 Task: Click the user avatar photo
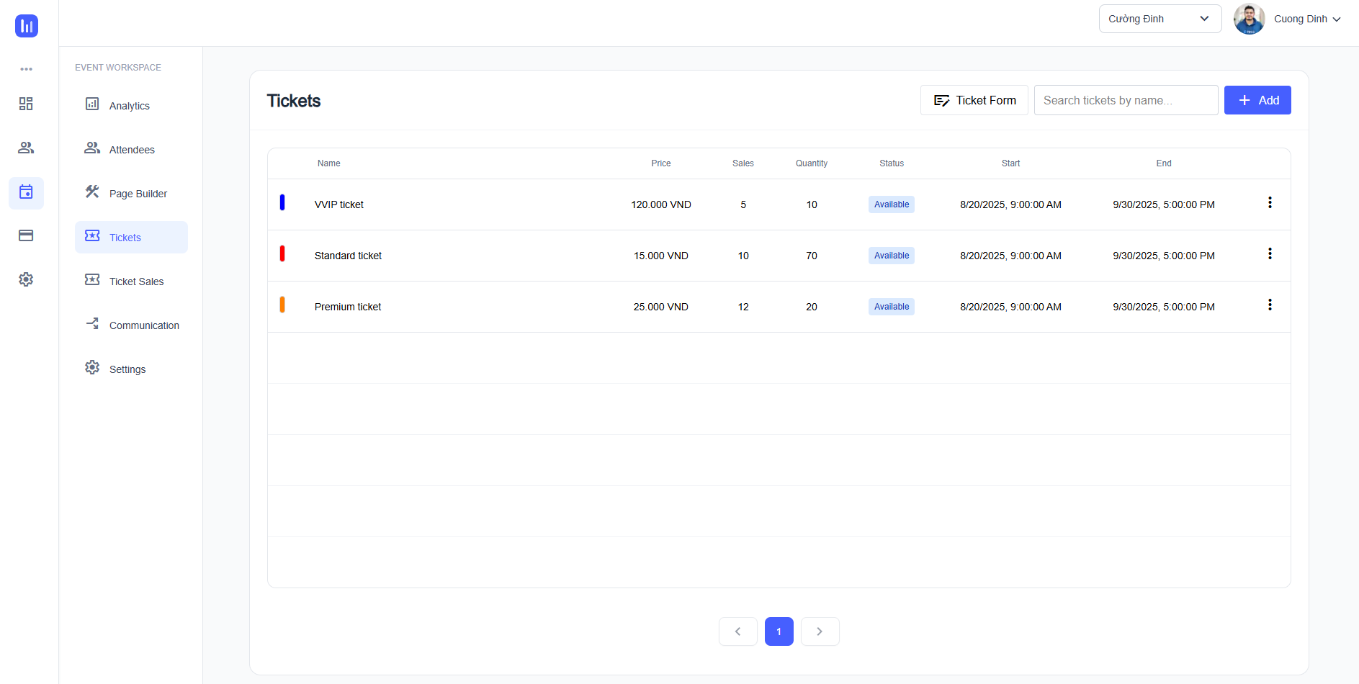click(x=1249, y=19)
